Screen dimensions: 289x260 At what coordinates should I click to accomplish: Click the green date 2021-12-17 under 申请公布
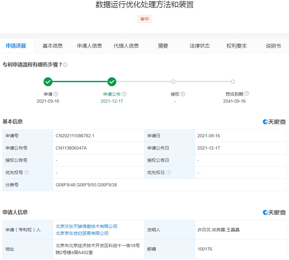[112, 101]
